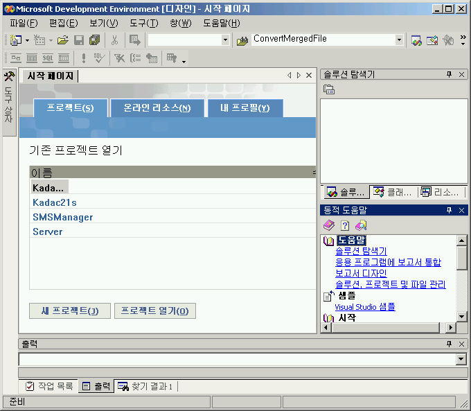The height and width of the screenshot is (411, 471).
Task: Click the dynamic help vertical scrollbar down arrow
Action: tap(461, 316)
